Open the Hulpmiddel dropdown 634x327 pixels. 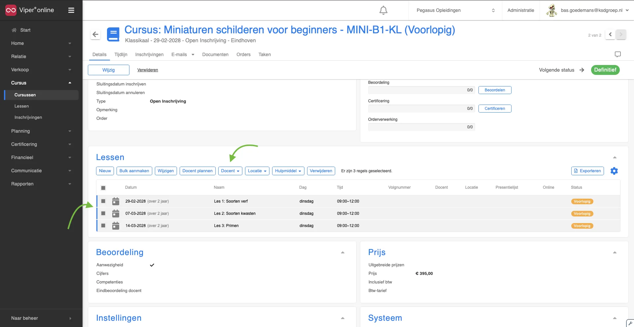[288, 171]
